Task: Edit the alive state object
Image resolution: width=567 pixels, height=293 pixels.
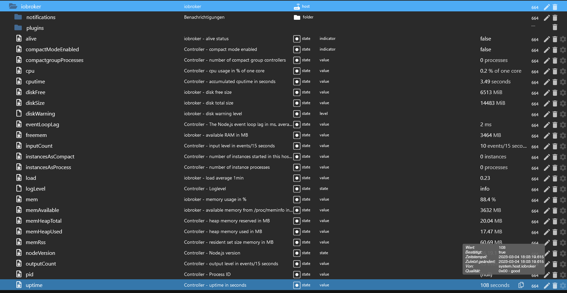Action: [547, 39]
